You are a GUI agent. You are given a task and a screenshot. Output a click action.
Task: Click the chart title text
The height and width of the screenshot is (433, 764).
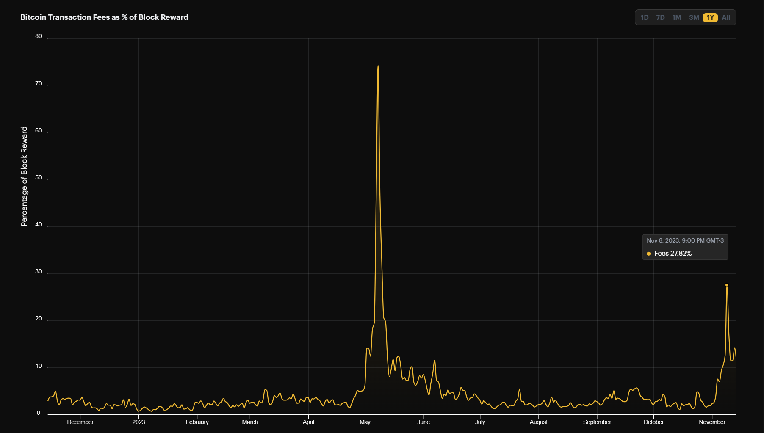pos(104,17)
